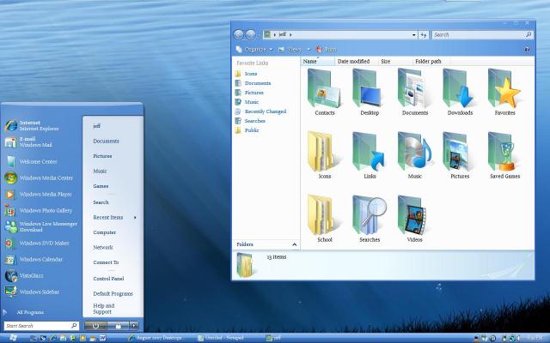Open jeff user folder in Start menu

(x=97, y=126)
